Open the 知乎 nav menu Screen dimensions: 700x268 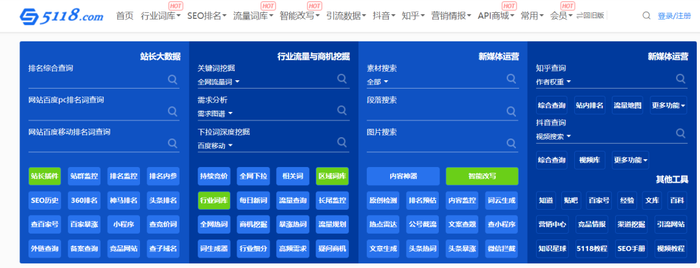414,16
